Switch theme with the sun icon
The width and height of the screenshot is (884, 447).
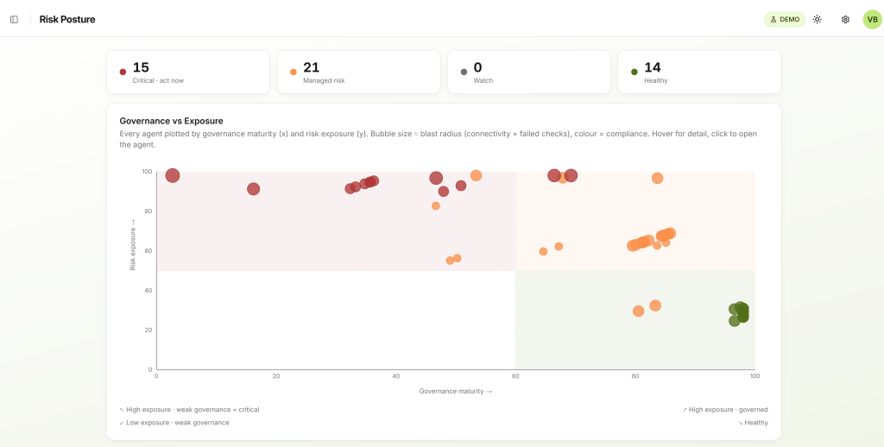(x=817, y=19)
